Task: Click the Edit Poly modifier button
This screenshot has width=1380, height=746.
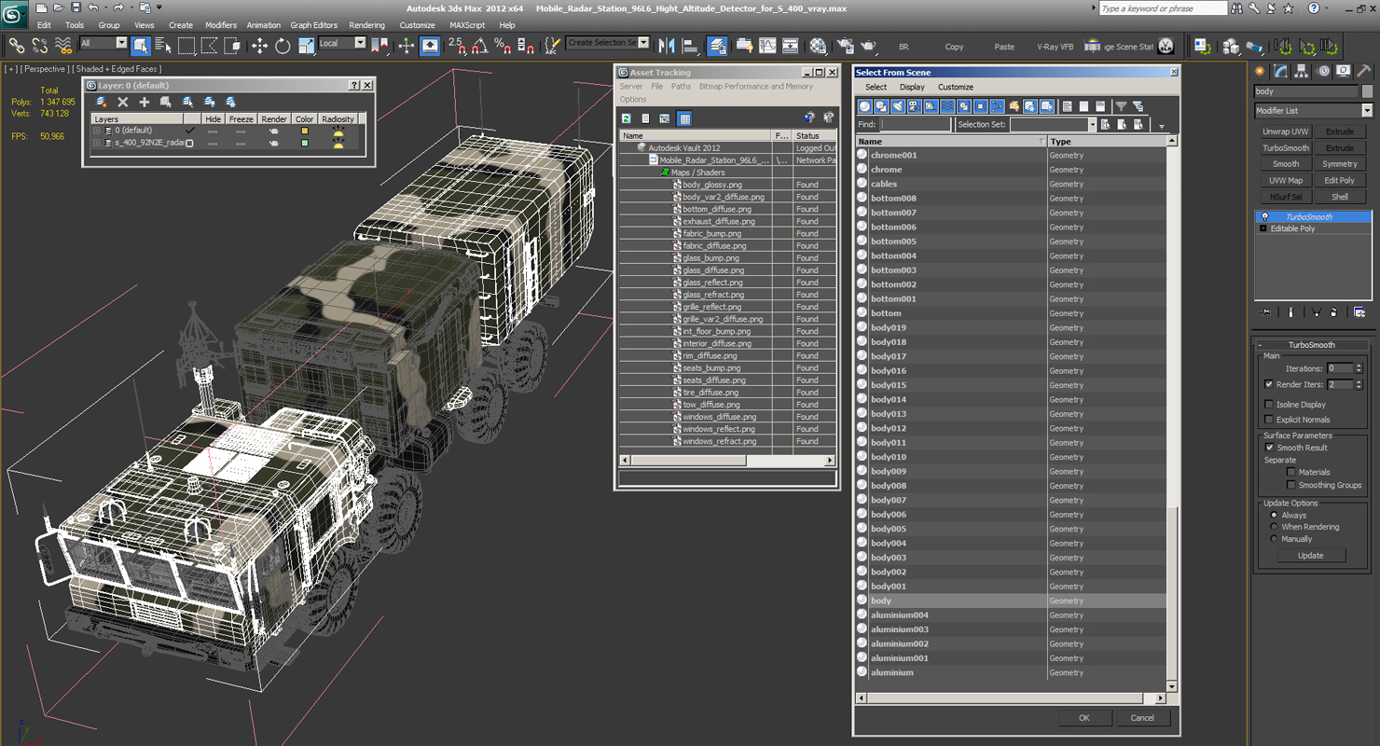Action: [1340, 181]
